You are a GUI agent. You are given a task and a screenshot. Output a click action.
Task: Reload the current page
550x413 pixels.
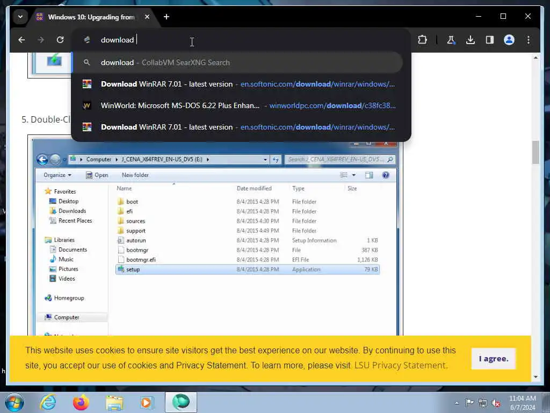coord(60,40)
